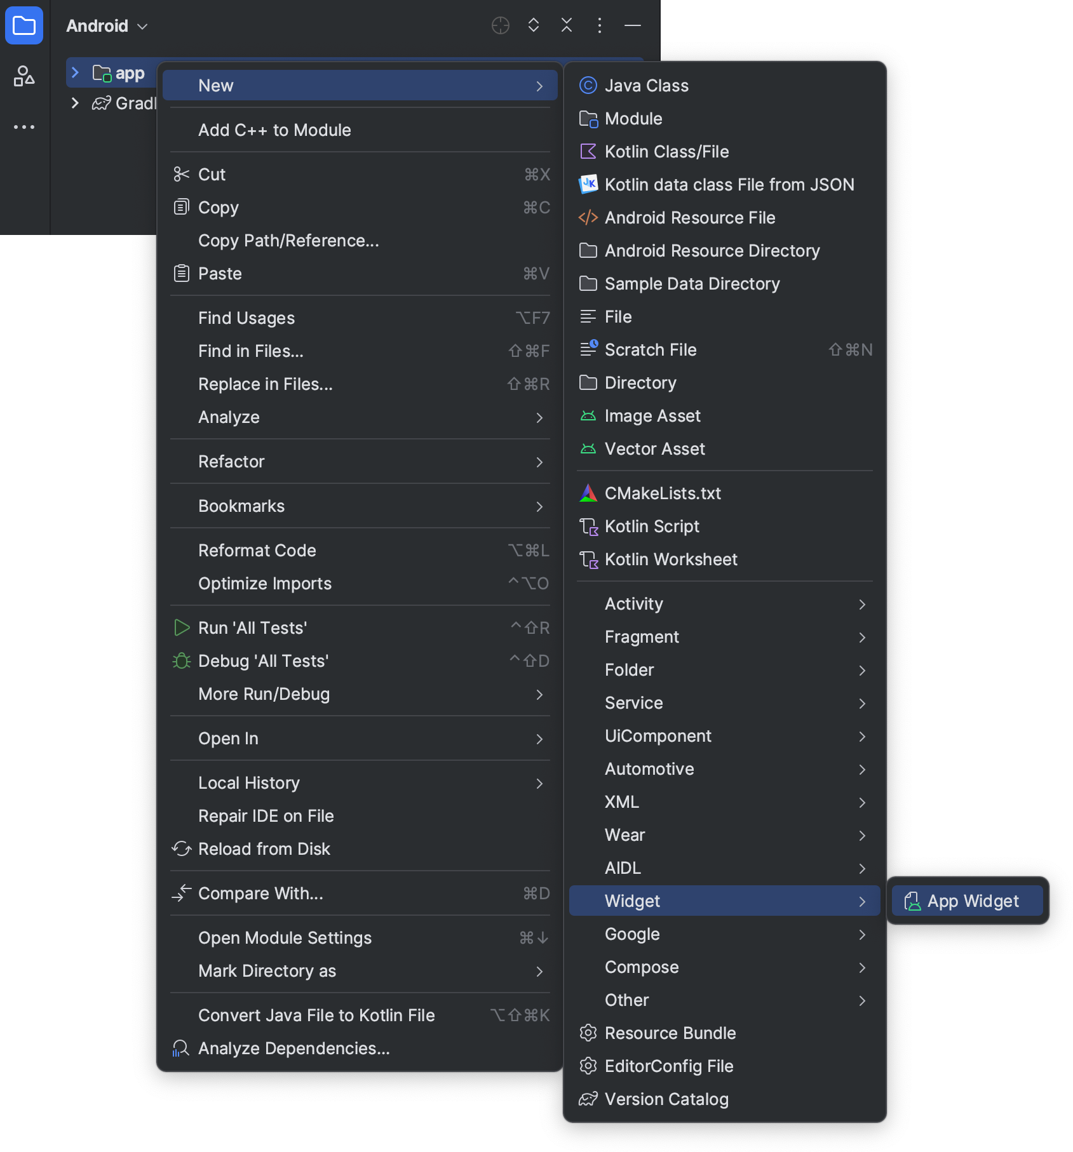The width and height of the screenshot is (1073, 1152).
Task: Select Convert Java File to Kotlin File
Action: (360, 1015)
